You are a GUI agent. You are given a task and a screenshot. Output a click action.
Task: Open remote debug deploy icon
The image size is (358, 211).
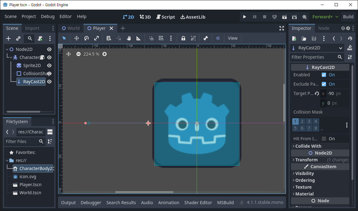pos(275,17)
